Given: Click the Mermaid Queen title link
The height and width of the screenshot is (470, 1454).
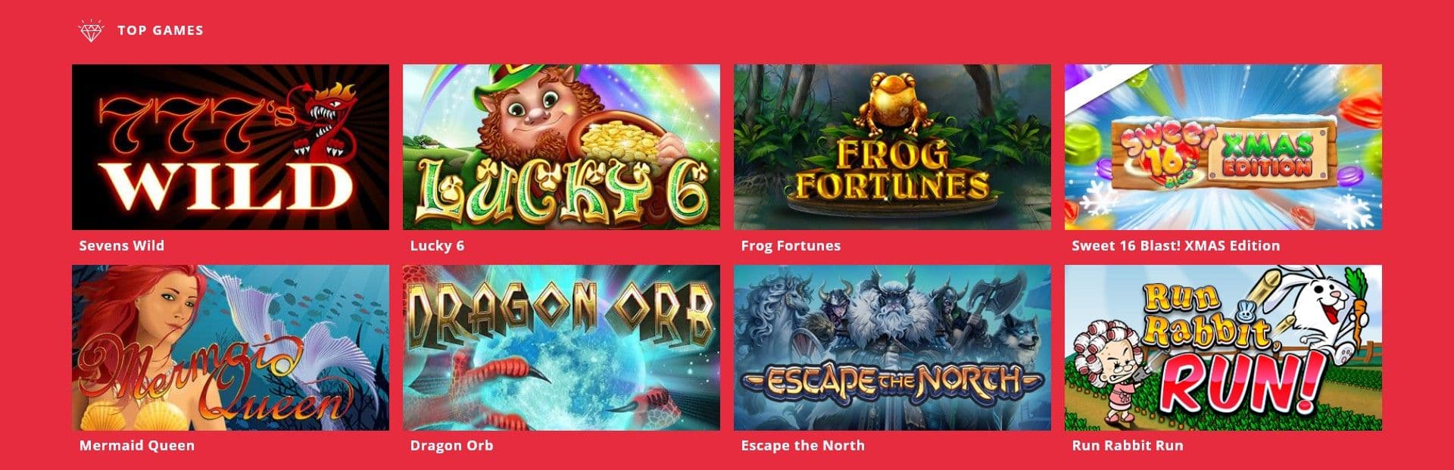Looking at the screenshot, I should coord(137,445).
